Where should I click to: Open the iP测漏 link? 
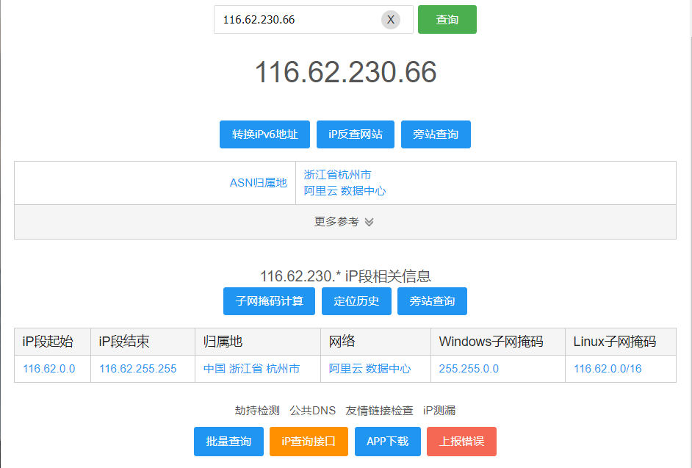pos(439,411)
